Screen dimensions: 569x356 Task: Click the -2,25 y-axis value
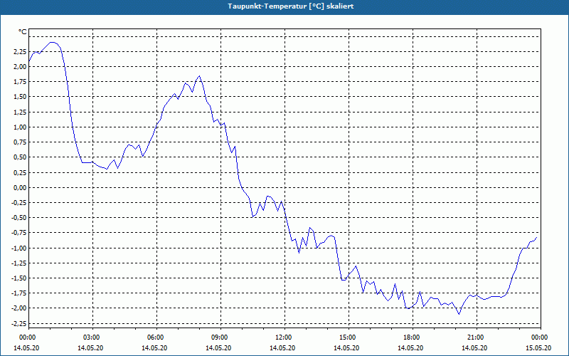[19, 323]
